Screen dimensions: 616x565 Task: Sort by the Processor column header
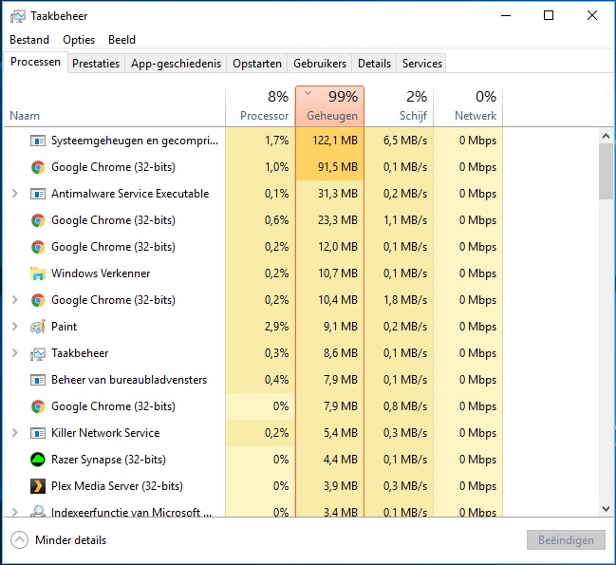[261, 106]
